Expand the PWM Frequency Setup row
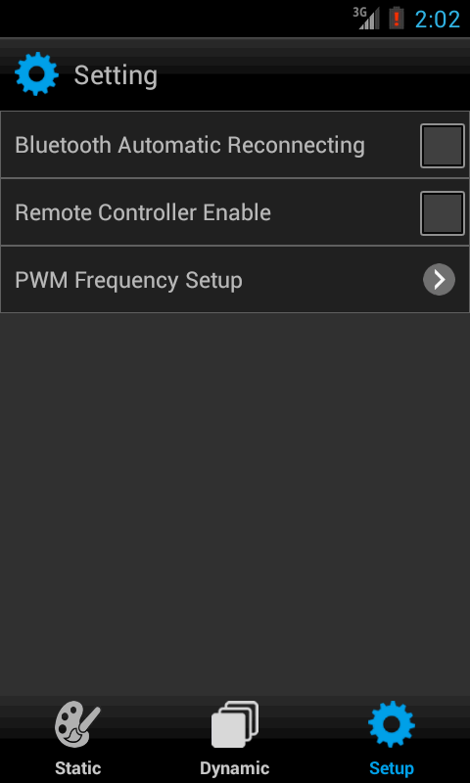The width and height of the screenshot is (470, 783). [x=235, y=280]
